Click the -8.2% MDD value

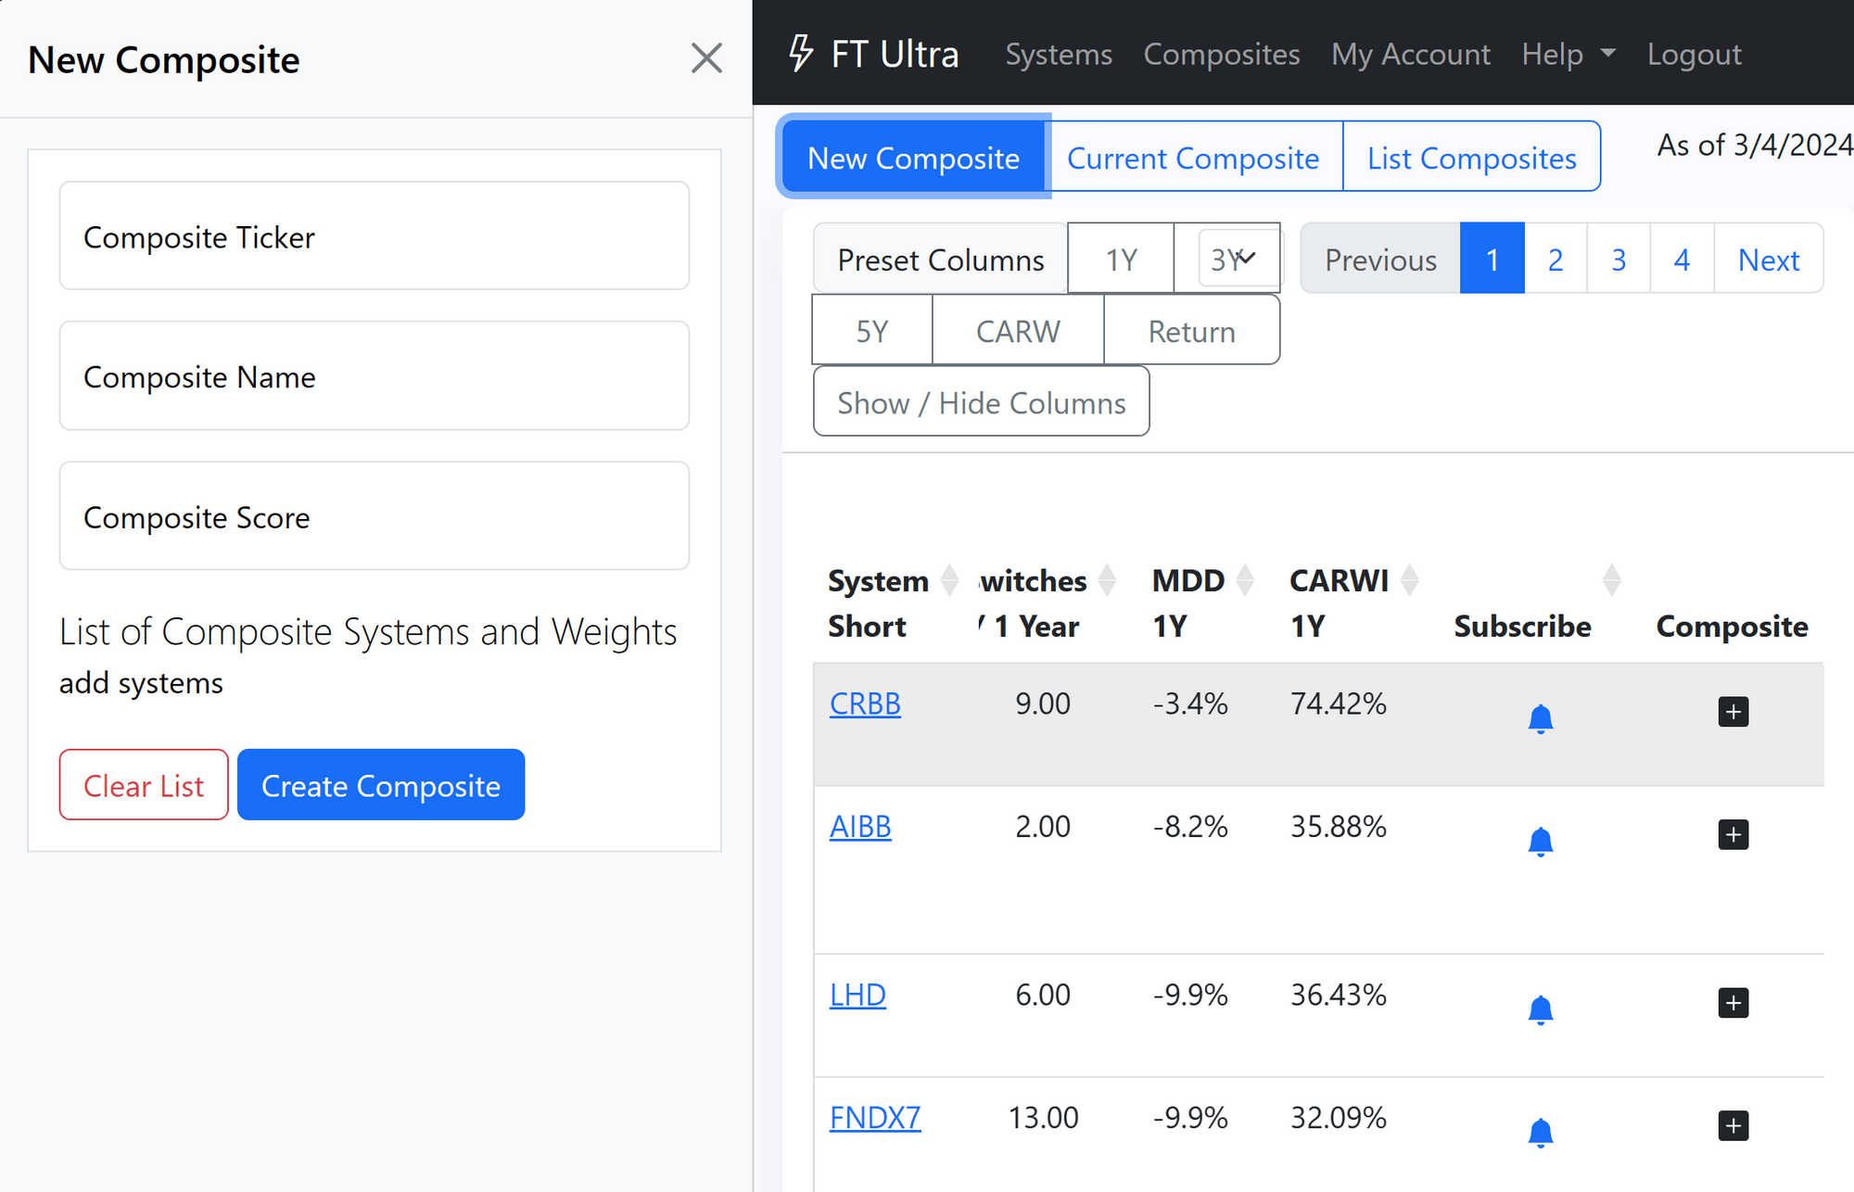coord(1190,826)
